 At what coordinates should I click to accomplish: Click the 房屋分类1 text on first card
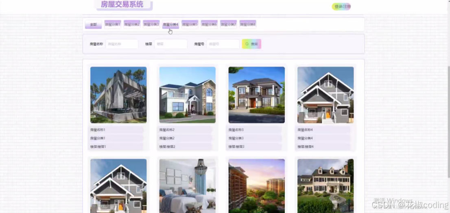tap(98, 138)
